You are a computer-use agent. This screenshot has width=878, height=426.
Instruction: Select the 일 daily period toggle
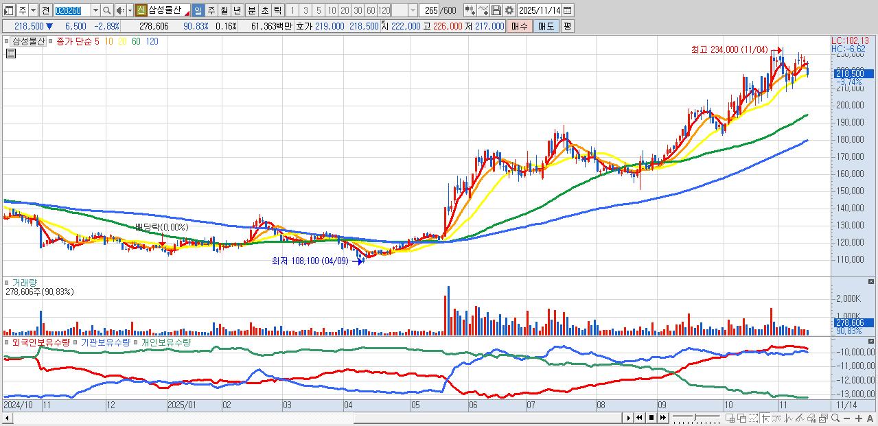coord(198,10)
